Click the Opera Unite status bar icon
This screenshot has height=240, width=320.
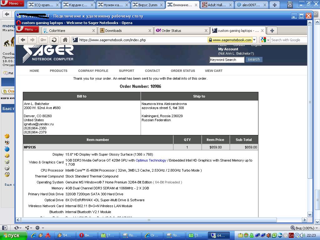27,228
